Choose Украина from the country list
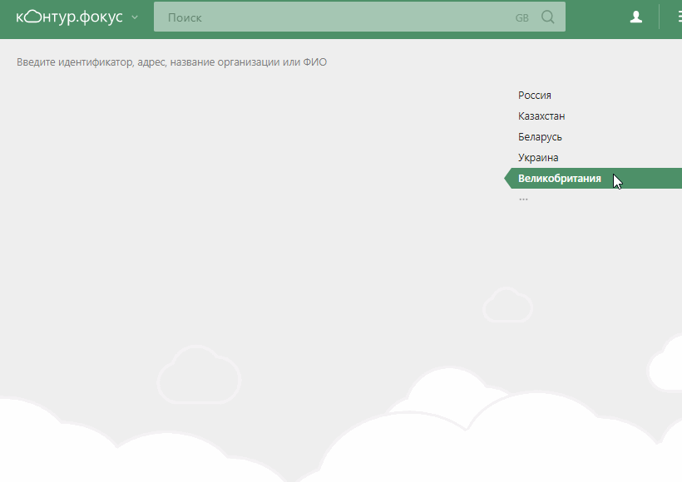Image resolution: width=682 pixels, height=482 pixels. click(x=538, y=158)
